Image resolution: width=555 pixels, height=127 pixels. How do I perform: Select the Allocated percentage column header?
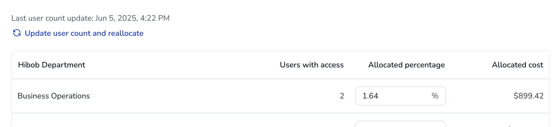click(x=406, y=65)
